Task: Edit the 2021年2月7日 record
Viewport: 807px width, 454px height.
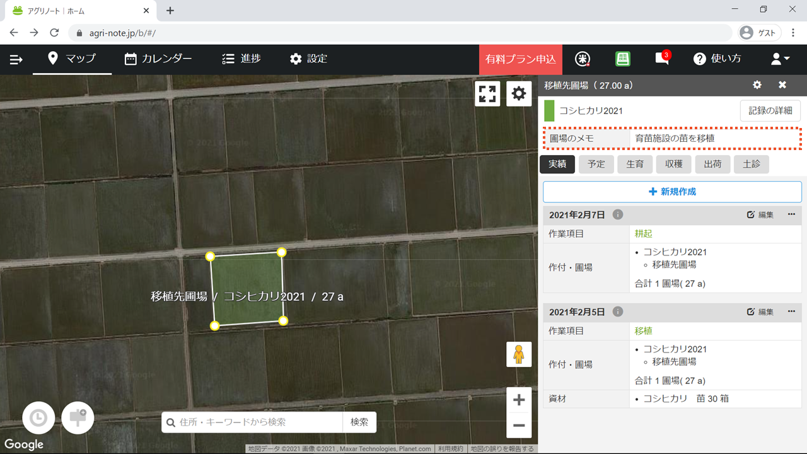Action: click(760, 214)
